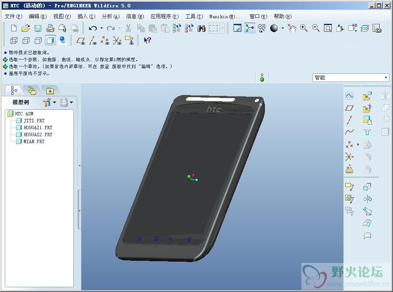Cut selection with the scissors icon
Viewport: 393px width, 292px height.
point(129,28)
